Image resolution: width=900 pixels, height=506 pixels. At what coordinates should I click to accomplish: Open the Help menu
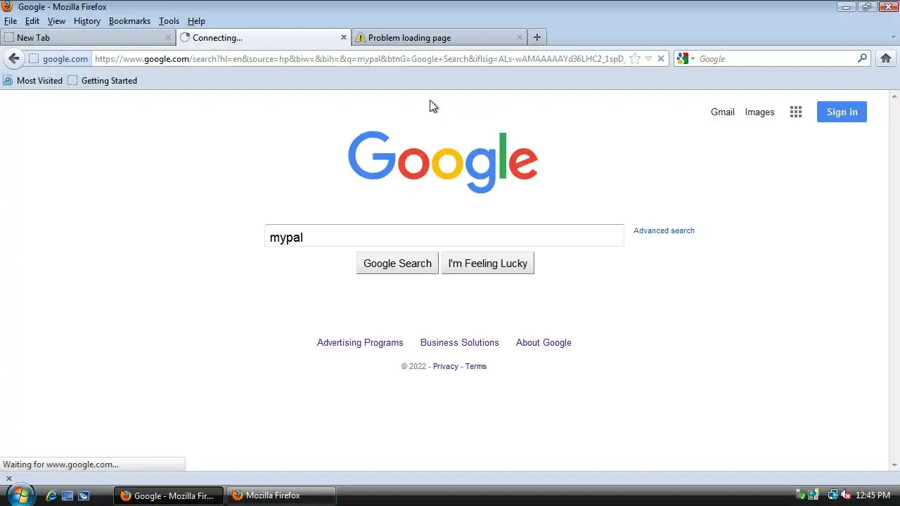click(196, 21)
